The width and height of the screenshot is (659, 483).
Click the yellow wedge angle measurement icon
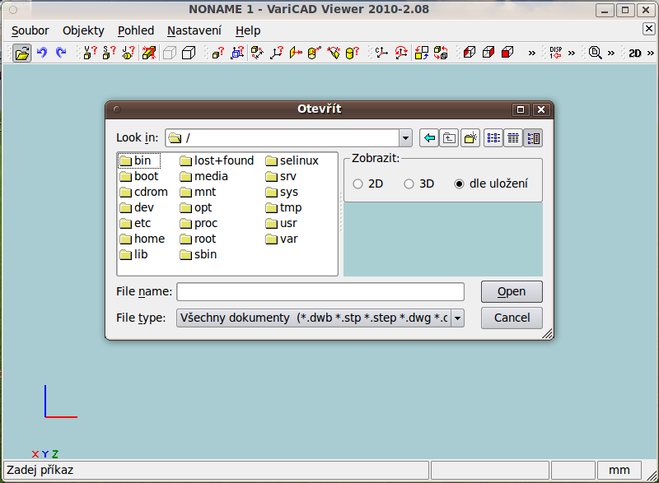(x=334, y=53)
